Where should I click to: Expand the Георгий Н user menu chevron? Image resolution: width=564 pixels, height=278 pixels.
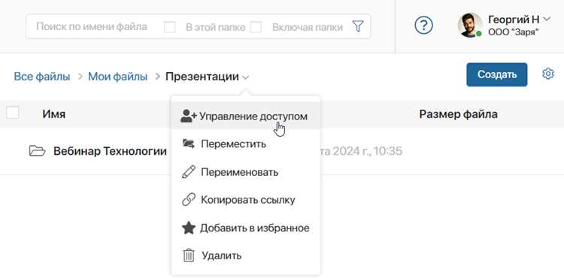[x=547, y=20]
